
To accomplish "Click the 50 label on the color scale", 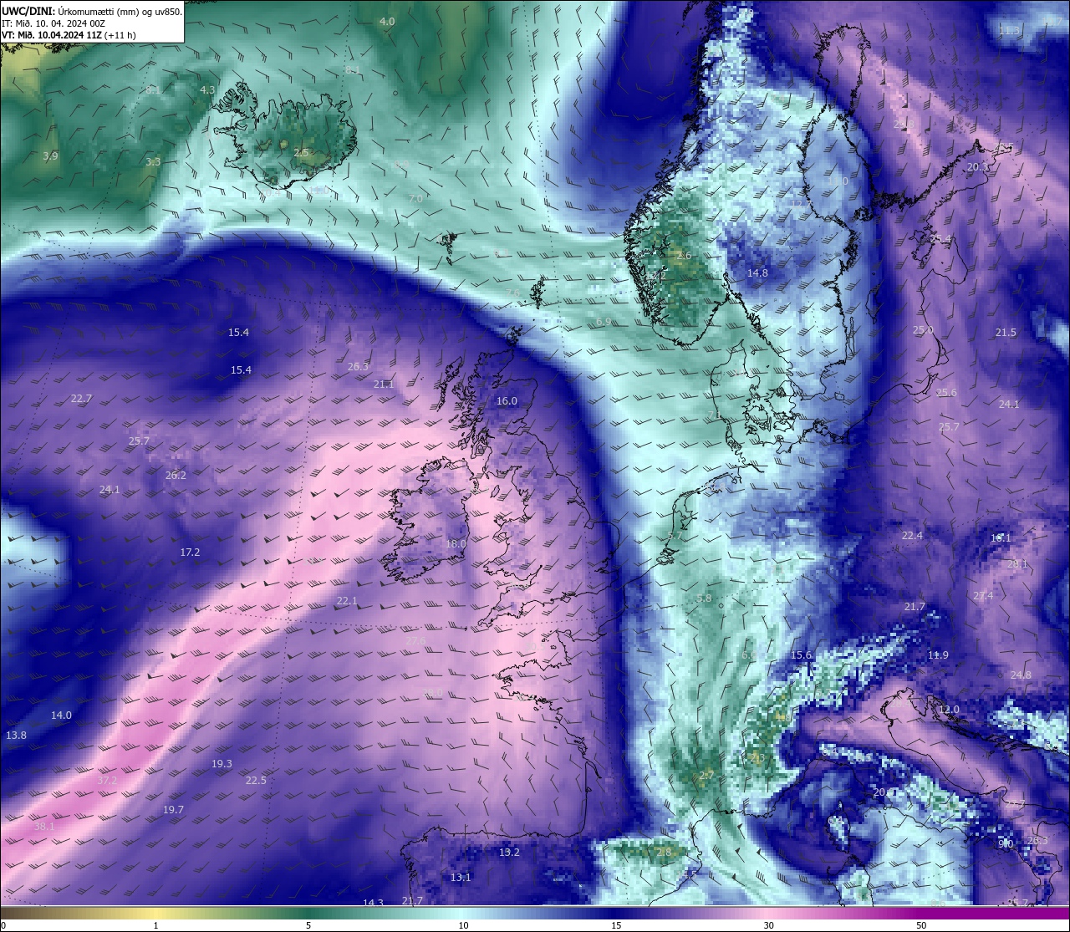I will click(x=921, y=925).
